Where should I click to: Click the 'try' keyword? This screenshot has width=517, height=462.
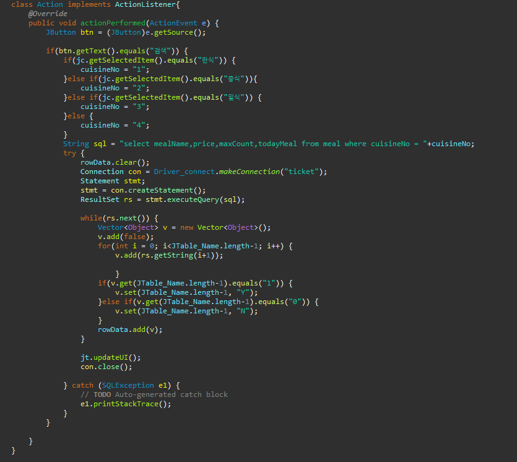click(x=69, y=153)
